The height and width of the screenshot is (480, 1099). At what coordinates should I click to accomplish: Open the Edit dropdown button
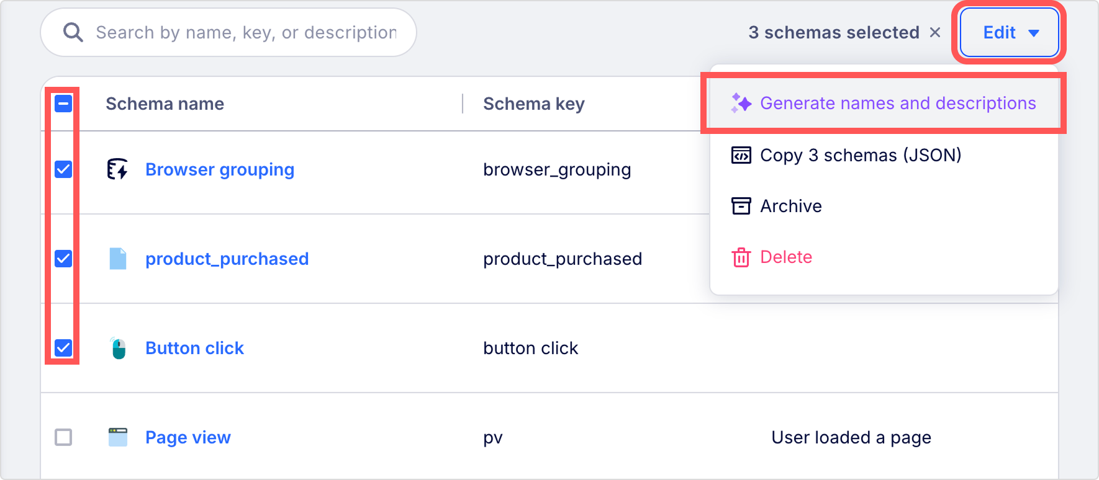pos(1010,32)
